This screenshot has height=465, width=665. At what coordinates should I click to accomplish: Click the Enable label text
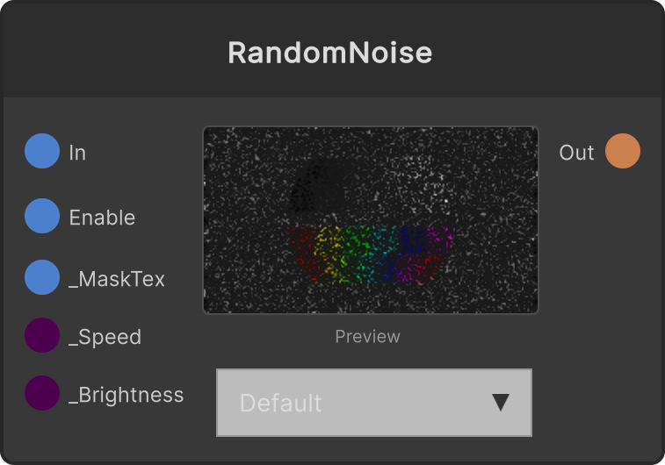[102, 218]
